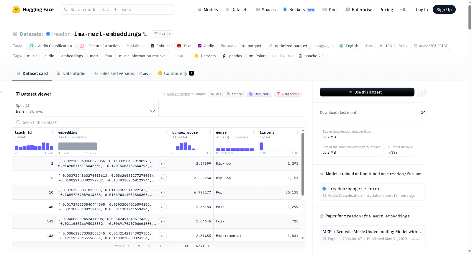The image size is (472, 254).
Task: Jump to page 3 of the dataset
Action: tap(160, 246)
